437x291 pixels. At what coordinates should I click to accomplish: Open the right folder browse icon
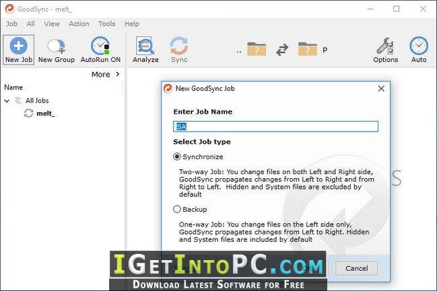click(307, 48)
